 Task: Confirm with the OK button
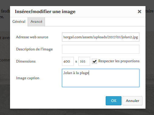[114, 101]
